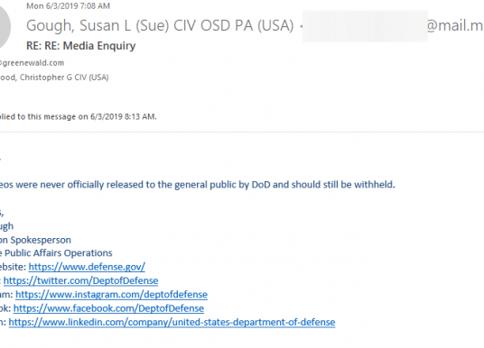Click the Spokesperson signature line
This screenshot has width=484, height=348.
(x=35, y=240)
